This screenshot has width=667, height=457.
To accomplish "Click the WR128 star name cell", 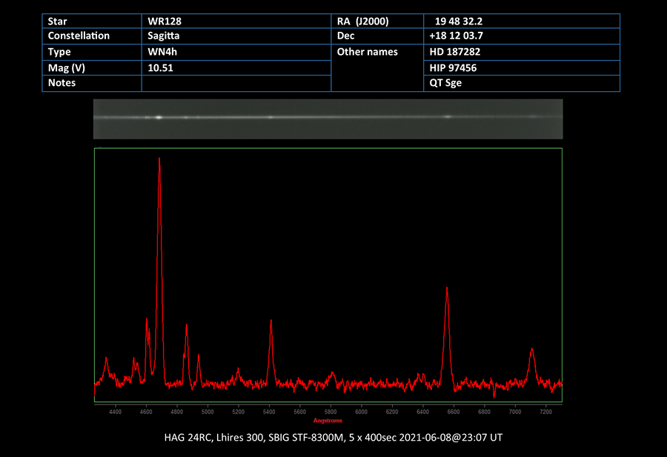I will (x=165, y=21).
